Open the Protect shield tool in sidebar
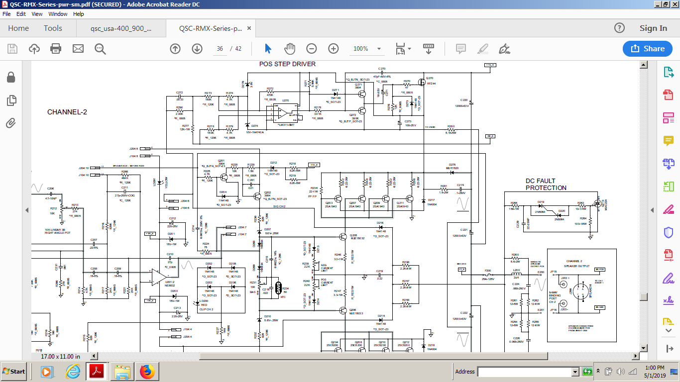 point(668,232)
